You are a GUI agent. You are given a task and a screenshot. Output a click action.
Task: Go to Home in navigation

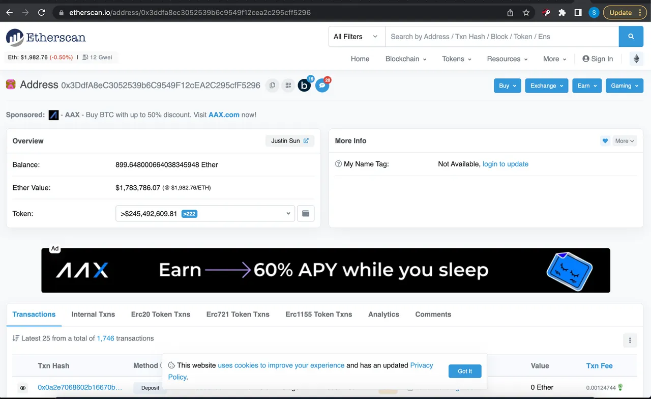(360, 59)
